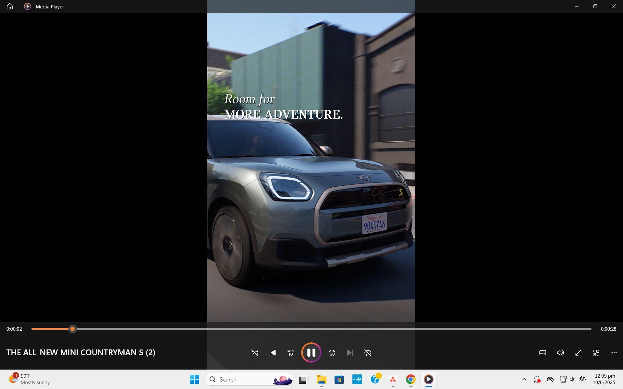Screen dimensions: 623x389
Task: Go to next track
Action: 349,352
